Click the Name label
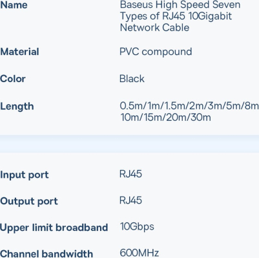The width and height of the screenshot is (259, 258). coord(14,5)
